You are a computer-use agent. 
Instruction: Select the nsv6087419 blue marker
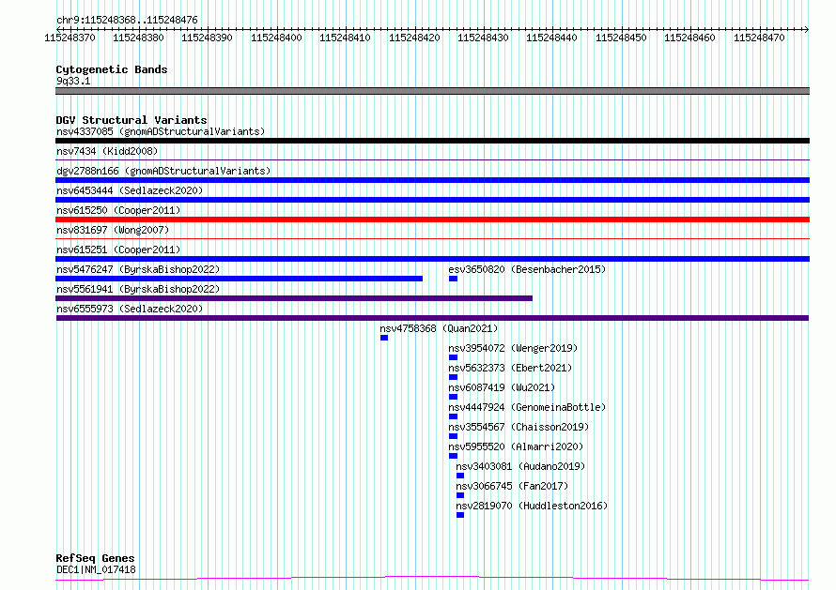click(x=453, y=397)
